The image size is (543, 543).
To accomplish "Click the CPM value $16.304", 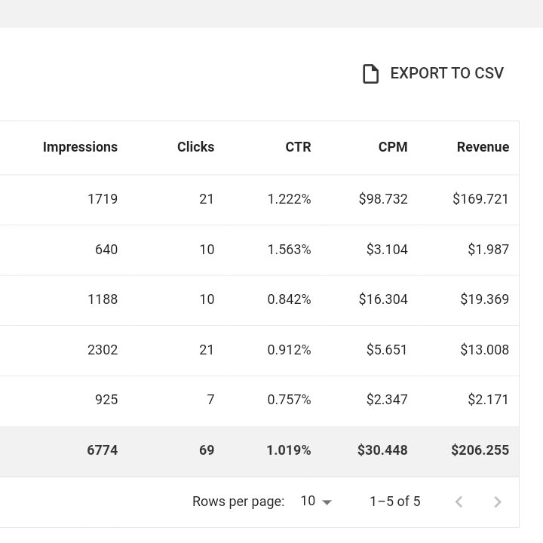I will coord(383,299).
